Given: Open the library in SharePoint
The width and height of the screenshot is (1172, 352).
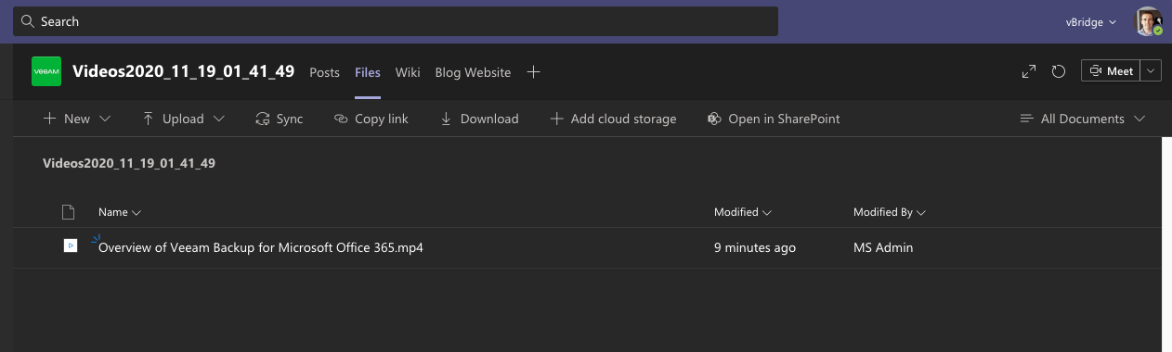Looking at the screenshot, I should coord(774,119).
